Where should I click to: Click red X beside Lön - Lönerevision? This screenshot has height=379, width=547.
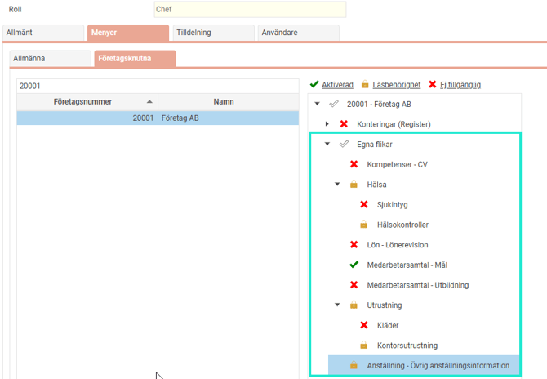coord(354,244)
